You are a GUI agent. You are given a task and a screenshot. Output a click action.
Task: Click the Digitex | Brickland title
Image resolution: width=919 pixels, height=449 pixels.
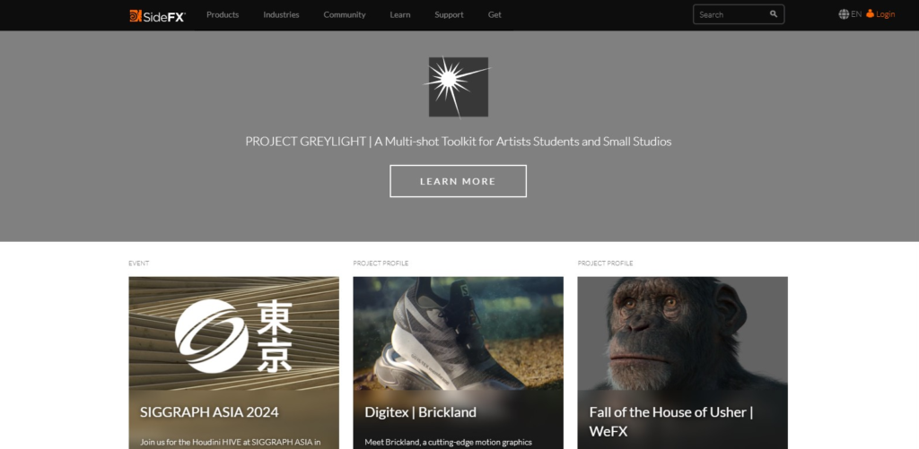pyautogui.click(x=420, y=412)
